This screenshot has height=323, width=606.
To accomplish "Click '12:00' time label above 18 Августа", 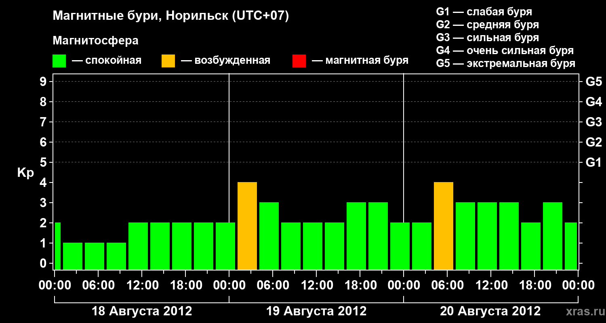I will (142, 285).
